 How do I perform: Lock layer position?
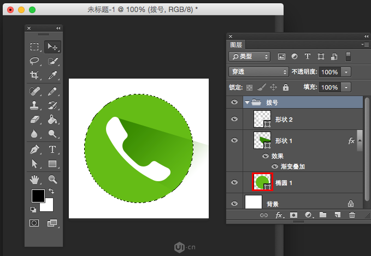(274, 87)
